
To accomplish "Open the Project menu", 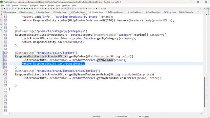I will tap(51, 6).
